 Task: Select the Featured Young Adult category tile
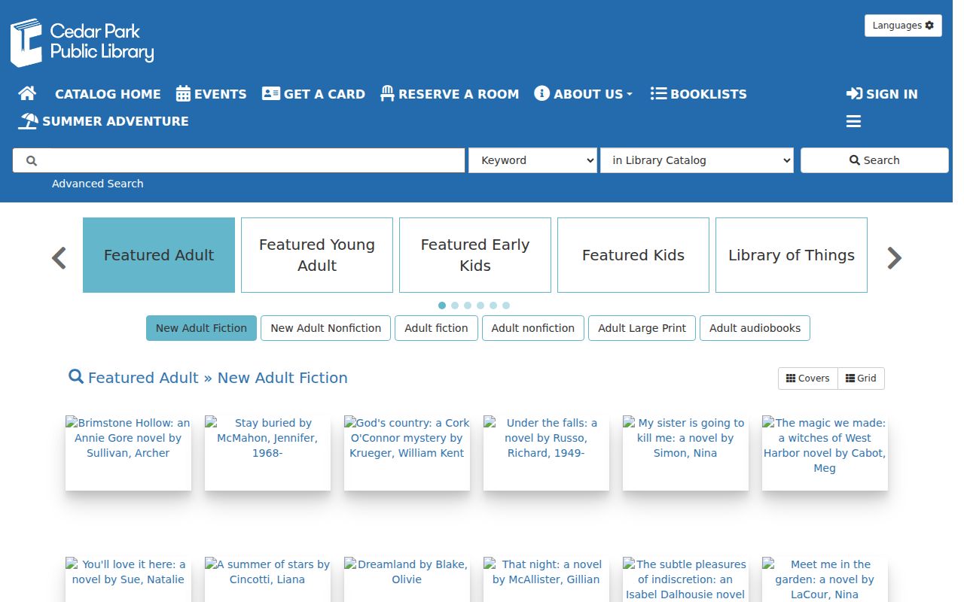pos(317,255)
